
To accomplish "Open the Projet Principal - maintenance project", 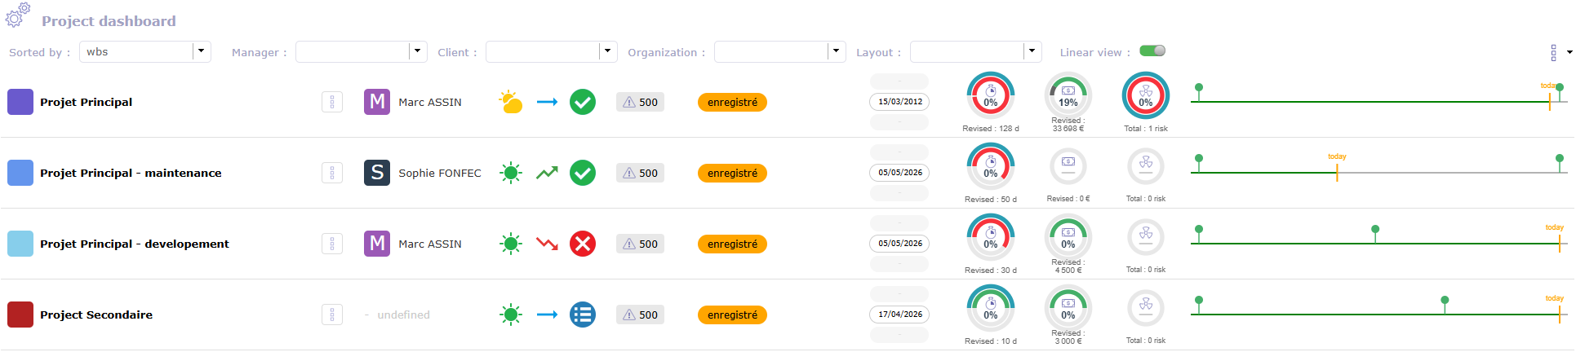I will click(x=131, y=173).
